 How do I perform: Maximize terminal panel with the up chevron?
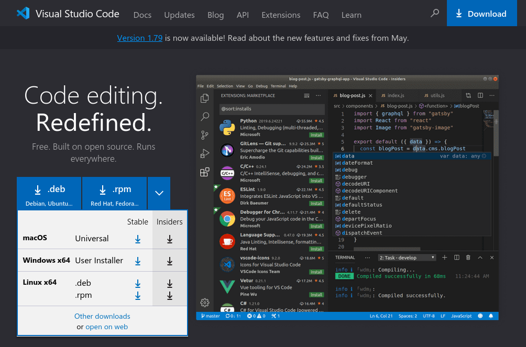point(480,258)
